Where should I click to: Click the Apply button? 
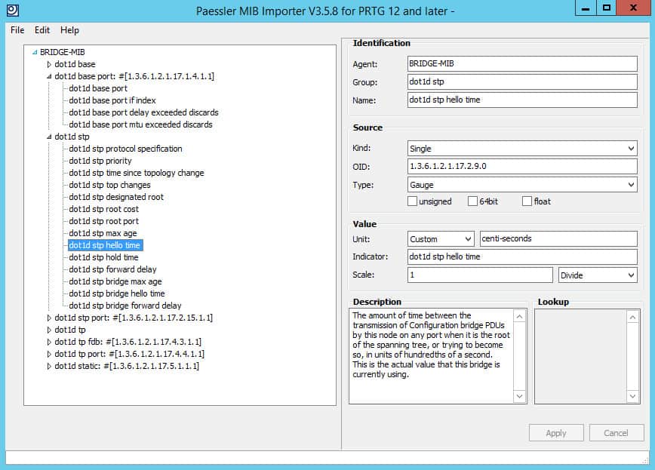(x=556, y=432)
